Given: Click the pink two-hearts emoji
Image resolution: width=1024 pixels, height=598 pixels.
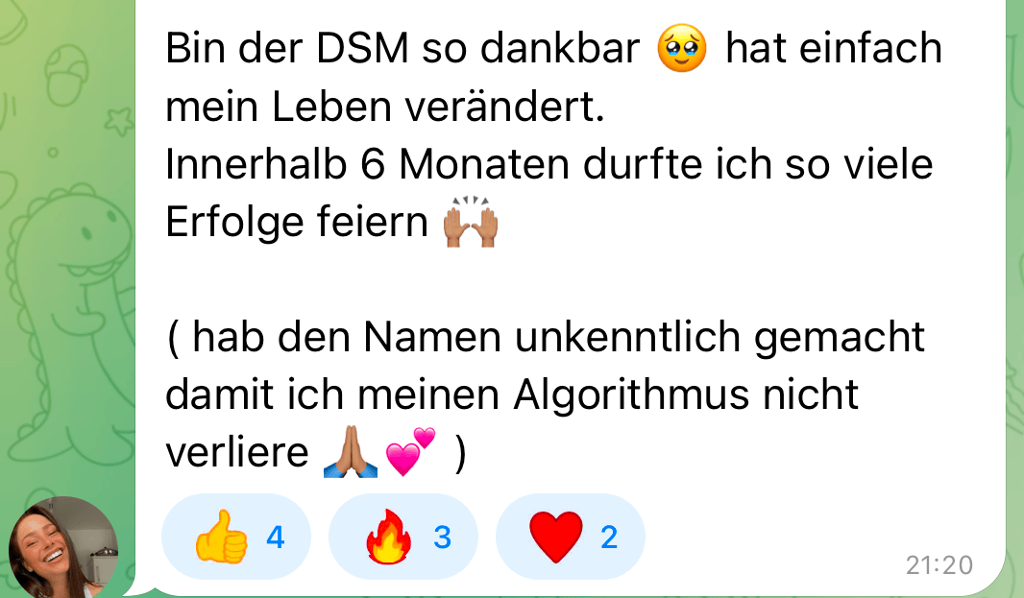Looking at the screenshot, I should tap(410, 452).
